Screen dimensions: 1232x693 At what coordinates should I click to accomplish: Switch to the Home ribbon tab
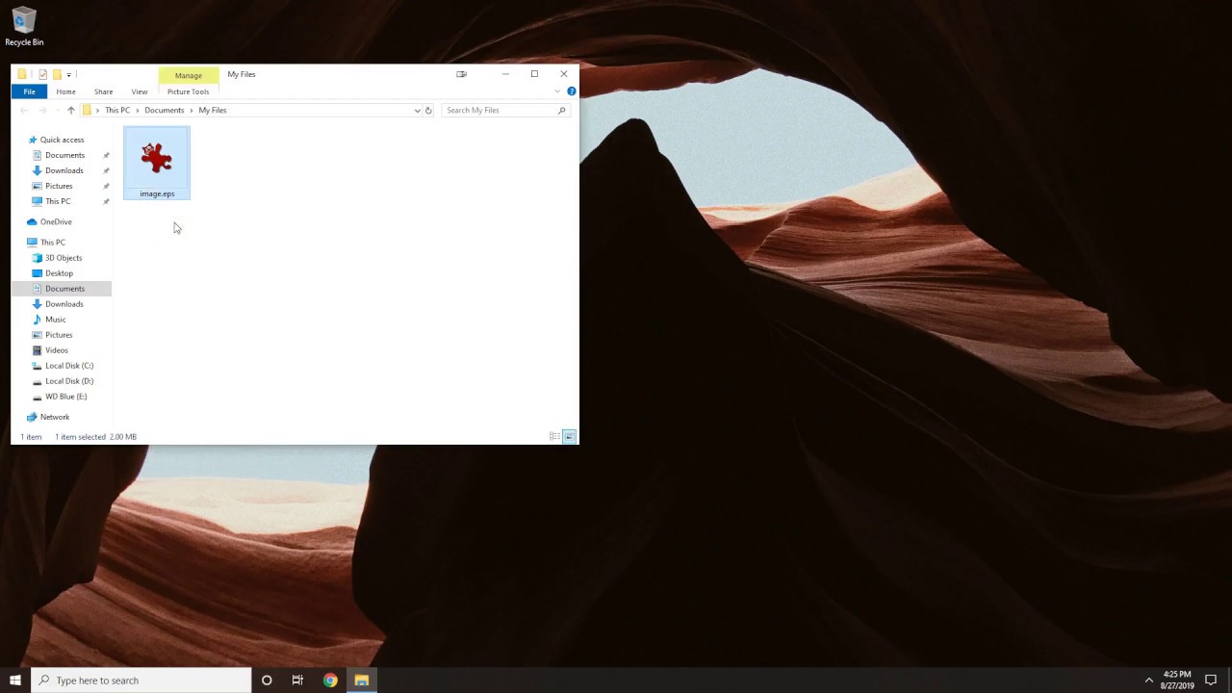pyautogui.click(x=65, y=91)
